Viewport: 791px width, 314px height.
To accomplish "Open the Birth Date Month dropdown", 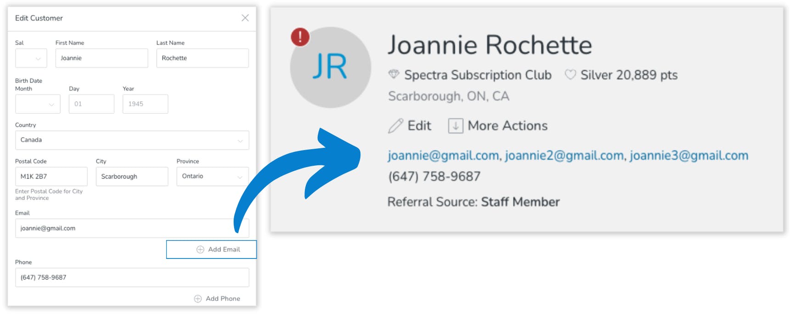I will click(x=38, y=104).
